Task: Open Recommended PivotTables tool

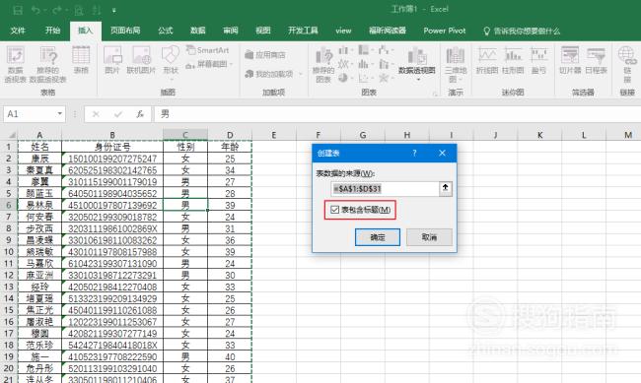Action: tap(48, 64)
